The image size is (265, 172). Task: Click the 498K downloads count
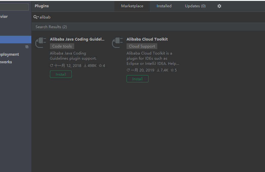point(90,66)
